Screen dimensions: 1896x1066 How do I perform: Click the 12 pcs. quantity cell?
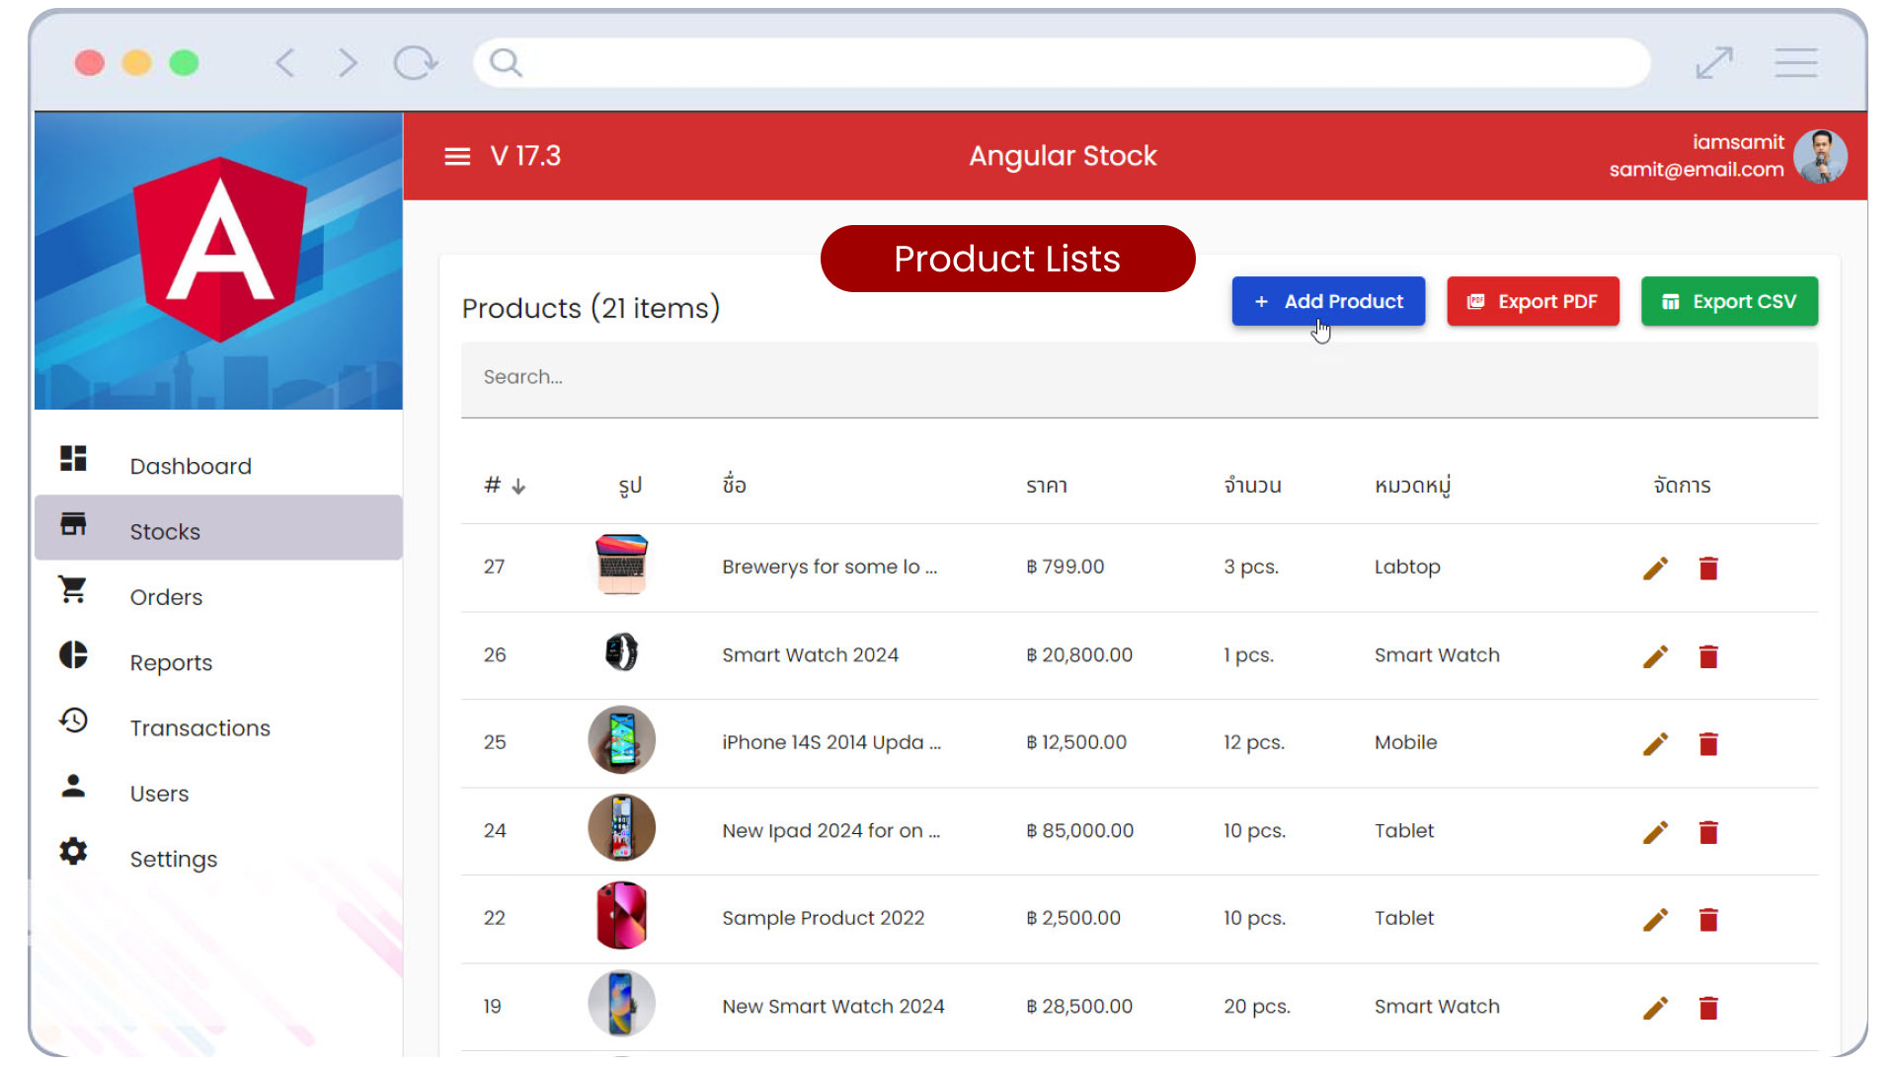click(x=1253, y=742)
